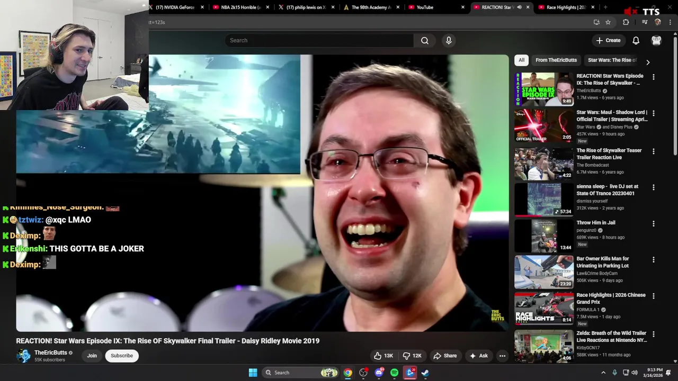
Task: Open options for sienna sleep live DJ set
Action: pyautogui.click(x=653, y=187)
